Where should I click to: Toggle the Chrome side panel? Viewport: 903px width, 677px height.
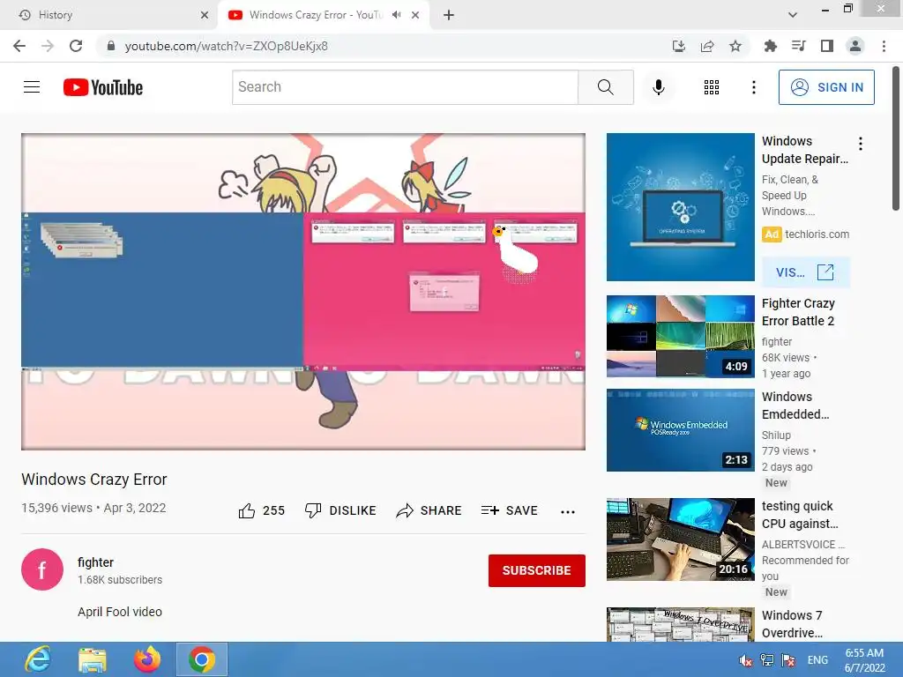click(827, 46)
